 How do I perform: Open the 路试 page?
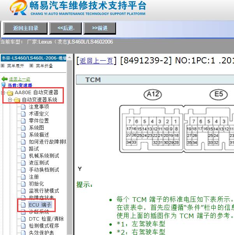click(34, 149)
